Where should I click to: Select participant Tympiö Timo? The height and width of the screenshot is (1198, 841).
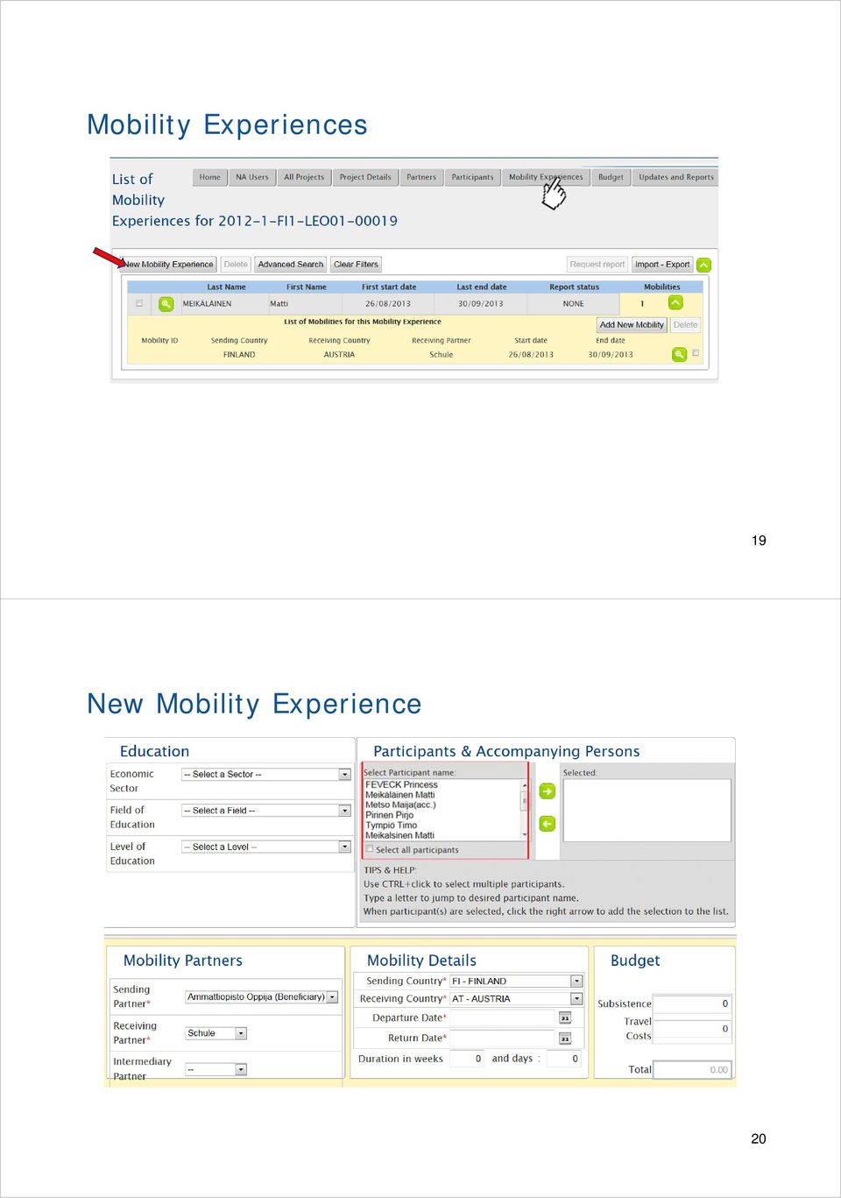(x=392, y=826)
